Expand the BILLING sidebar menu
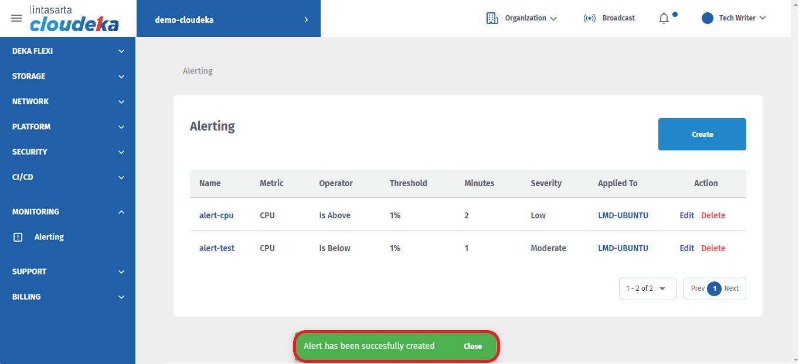The width and height of the screenshot is (799, 364). click(67, 297)
